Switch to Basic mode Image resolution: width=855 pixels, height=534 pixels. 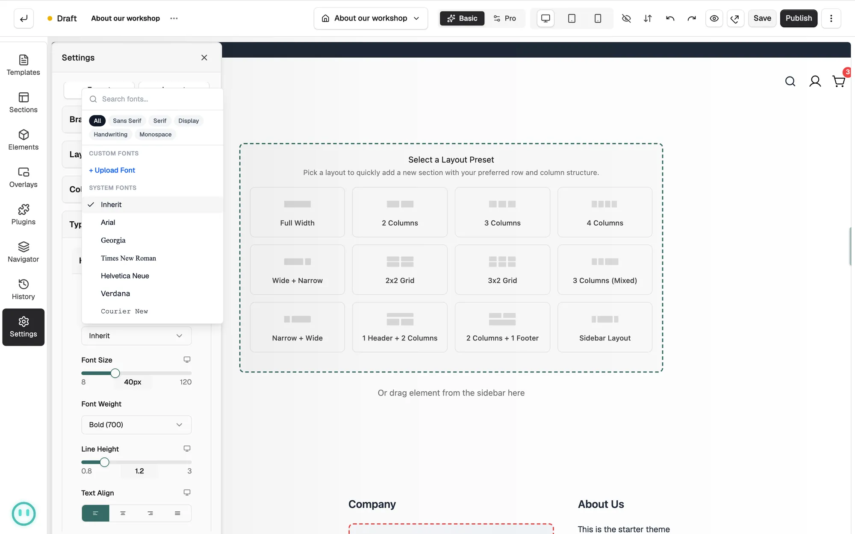(x=462, y=18)
